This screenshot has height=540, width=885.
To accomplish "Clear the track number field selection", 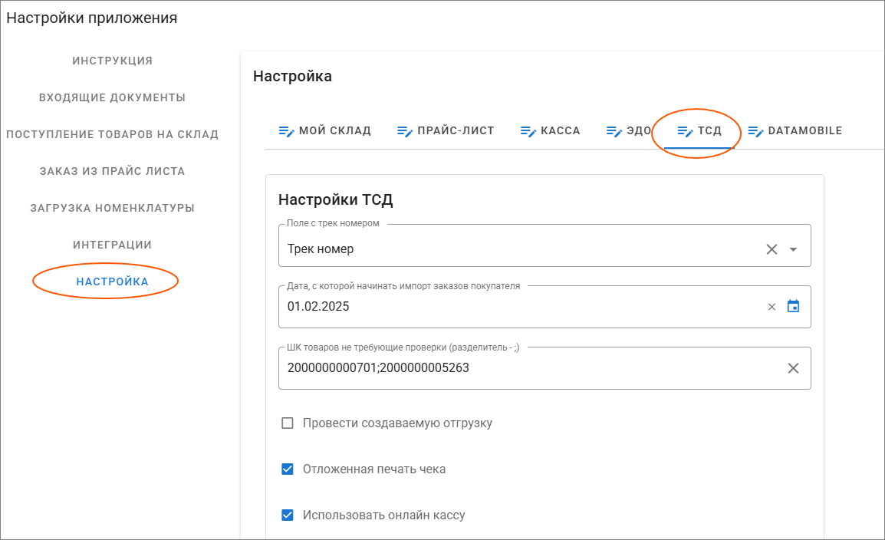I will [x=771, y=249].
